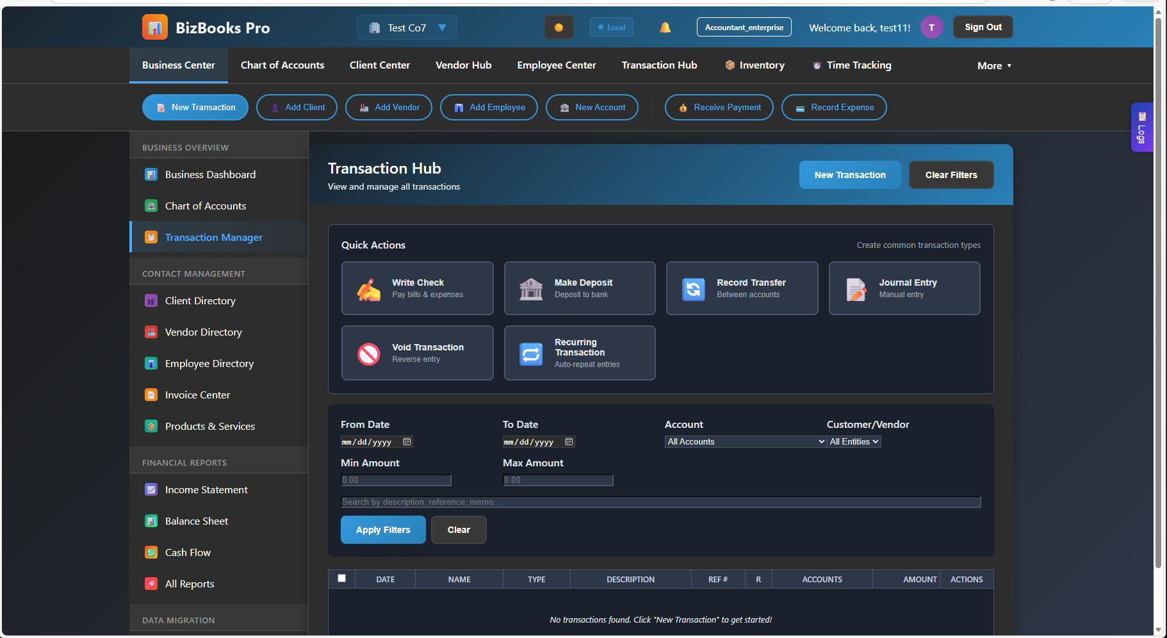1167x638 pixels.
Task: Click Record Transfer quick action
Action: click(742, 288)
